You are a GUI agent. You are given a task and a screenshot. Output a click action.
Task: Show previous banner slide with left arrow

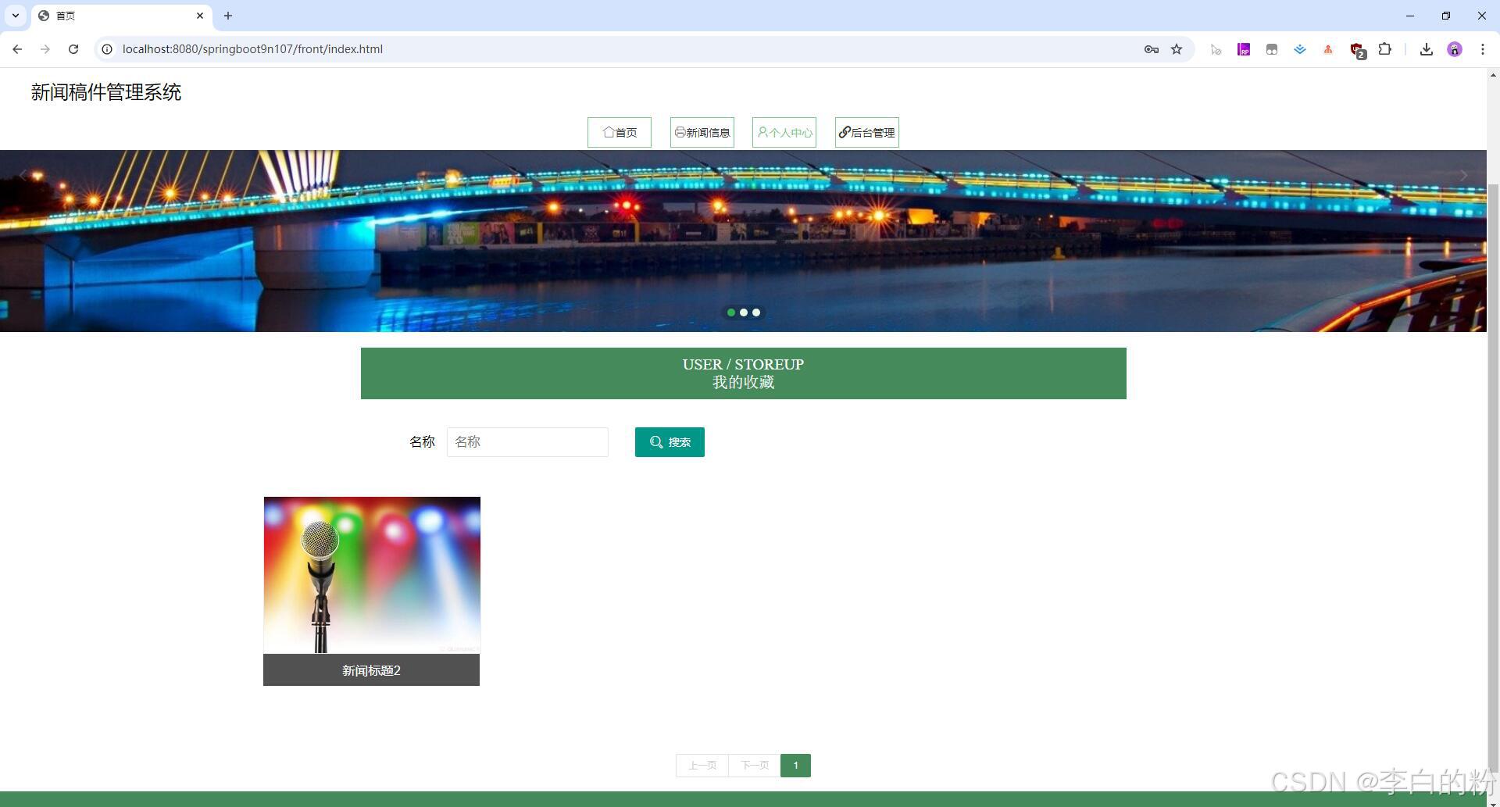(23, 175)
